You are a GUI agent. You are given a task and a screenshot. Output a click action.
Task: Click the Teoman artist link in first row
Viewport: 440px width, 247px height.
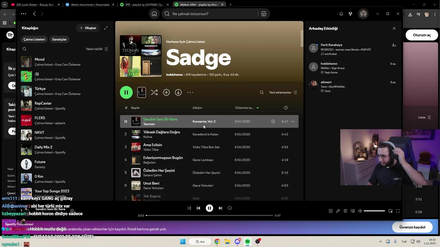[x=149, y=124]
